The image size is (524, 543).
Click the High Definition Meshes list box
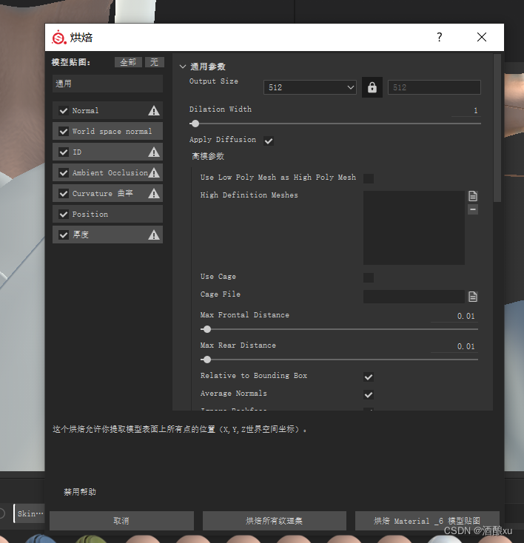tap(414, 228)
